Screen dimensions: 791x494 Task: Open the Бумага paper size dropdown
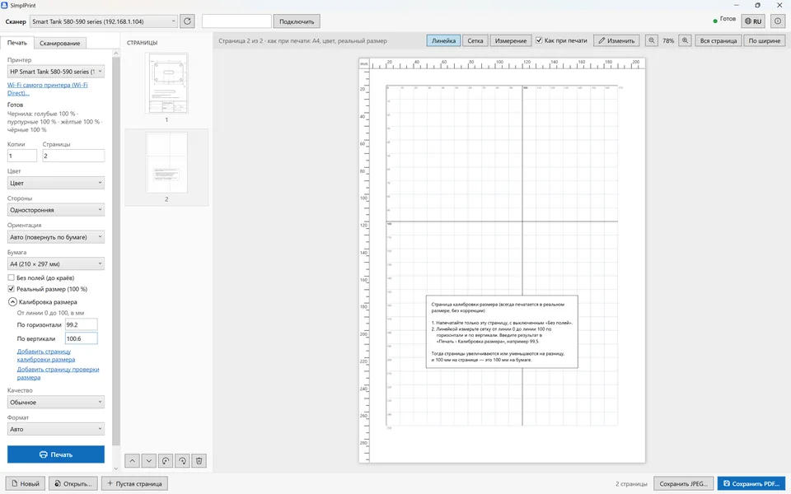tap(56, 263)
